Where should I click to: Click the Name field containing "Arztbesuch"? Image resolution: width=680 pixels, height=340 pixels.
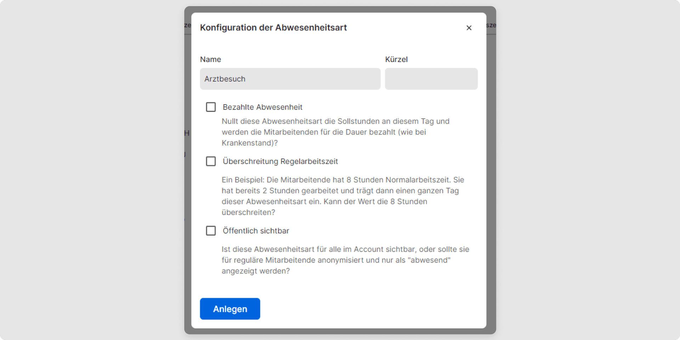290,79
